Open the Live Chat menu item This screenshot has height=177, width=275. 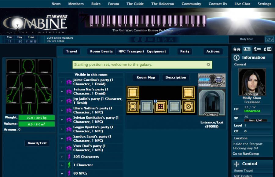(x=242, y=4)
